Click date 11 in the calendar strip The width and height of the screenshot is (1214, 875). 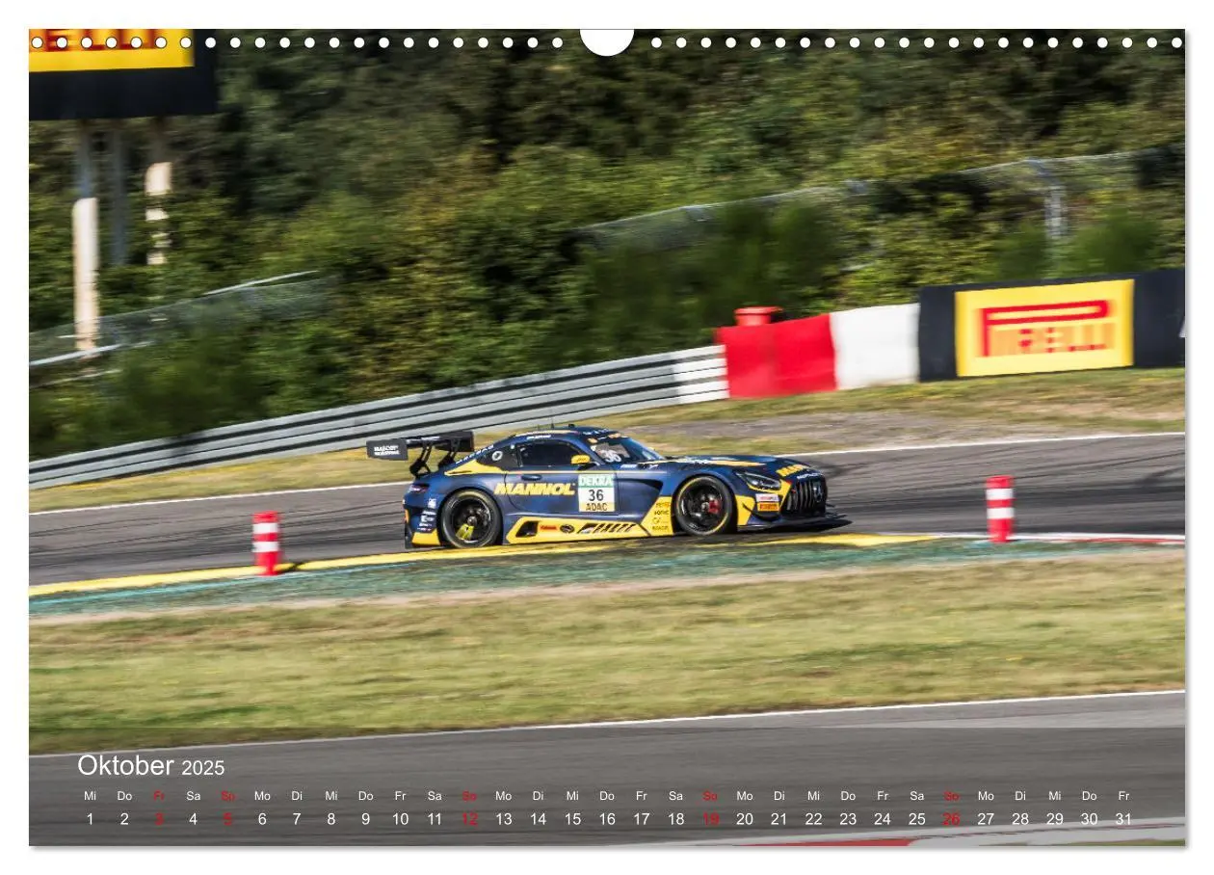pos(435,819)
